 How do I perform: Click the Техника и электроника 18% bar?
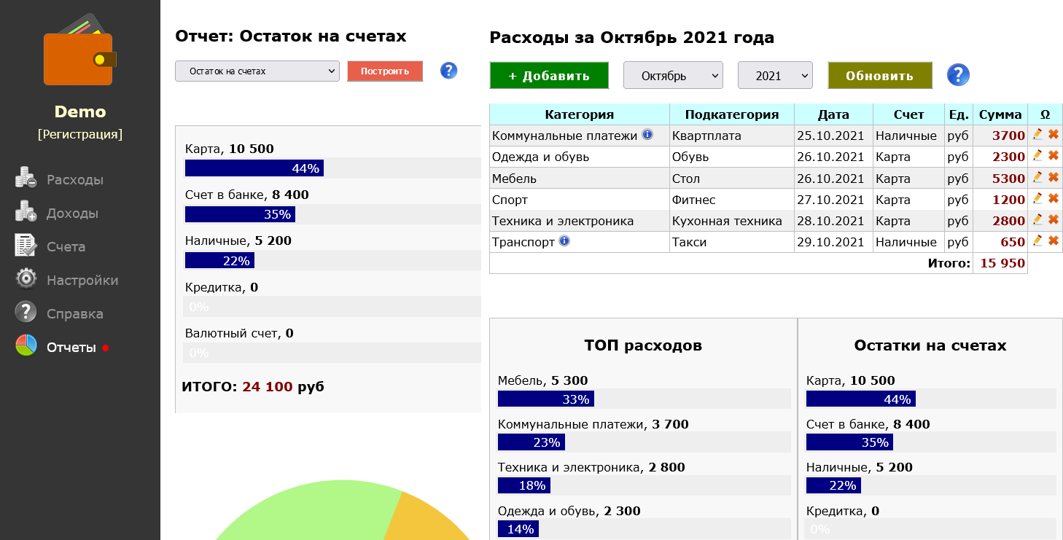524,485
